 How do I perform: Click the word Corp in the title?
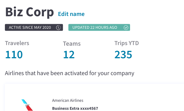40,12
